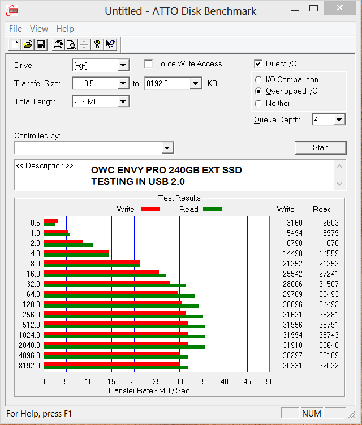Screen dimensions: 362x425
Task: Close the ATTO Disk Benchmark window
Action: click(x=339, y=8)
